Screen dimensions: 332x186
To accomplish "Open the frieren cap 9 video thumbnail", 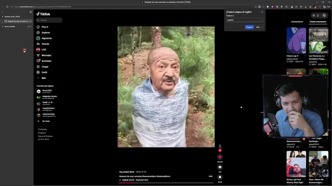I will point(296,41).
